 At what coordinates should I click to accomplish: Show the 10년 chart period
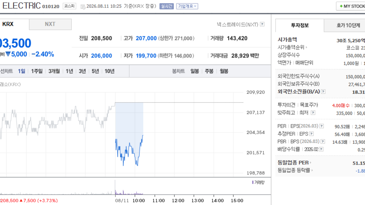point(109,71)
